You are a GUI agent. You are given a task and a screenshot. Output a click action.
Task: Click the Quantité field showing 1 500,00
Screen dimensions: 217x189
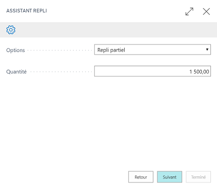coord(152,71)
